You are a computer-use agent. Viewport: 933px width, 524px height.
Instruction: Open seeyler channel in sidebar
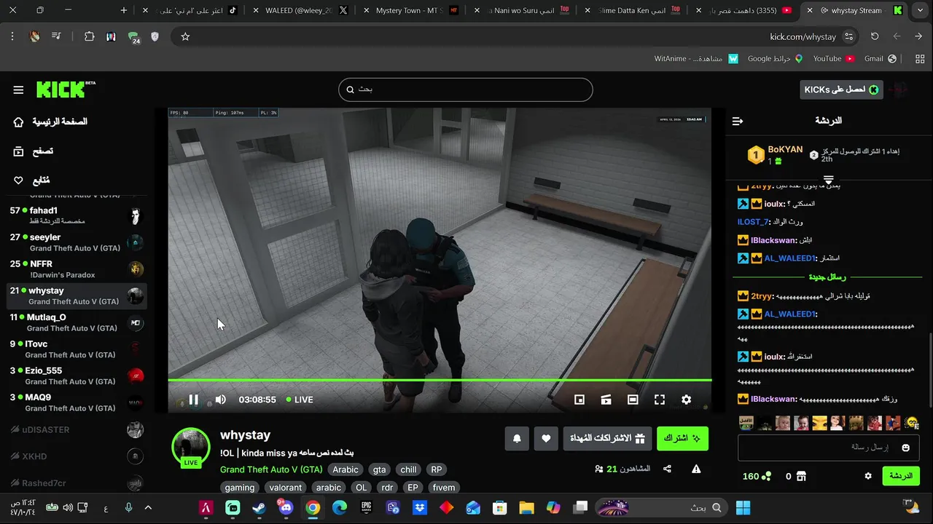(x=76, y=242)
